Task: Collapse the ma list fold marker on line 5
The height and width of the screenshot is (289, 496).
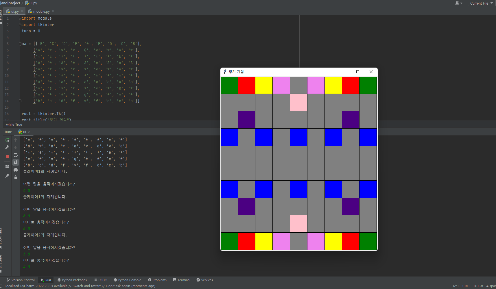Action: click(x=20, y=44)
